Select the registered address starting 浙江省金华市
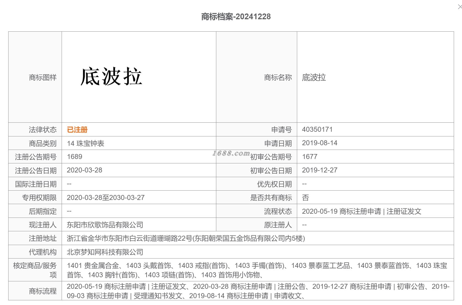Viewport: 462px width, 305px height. point(186,238)
